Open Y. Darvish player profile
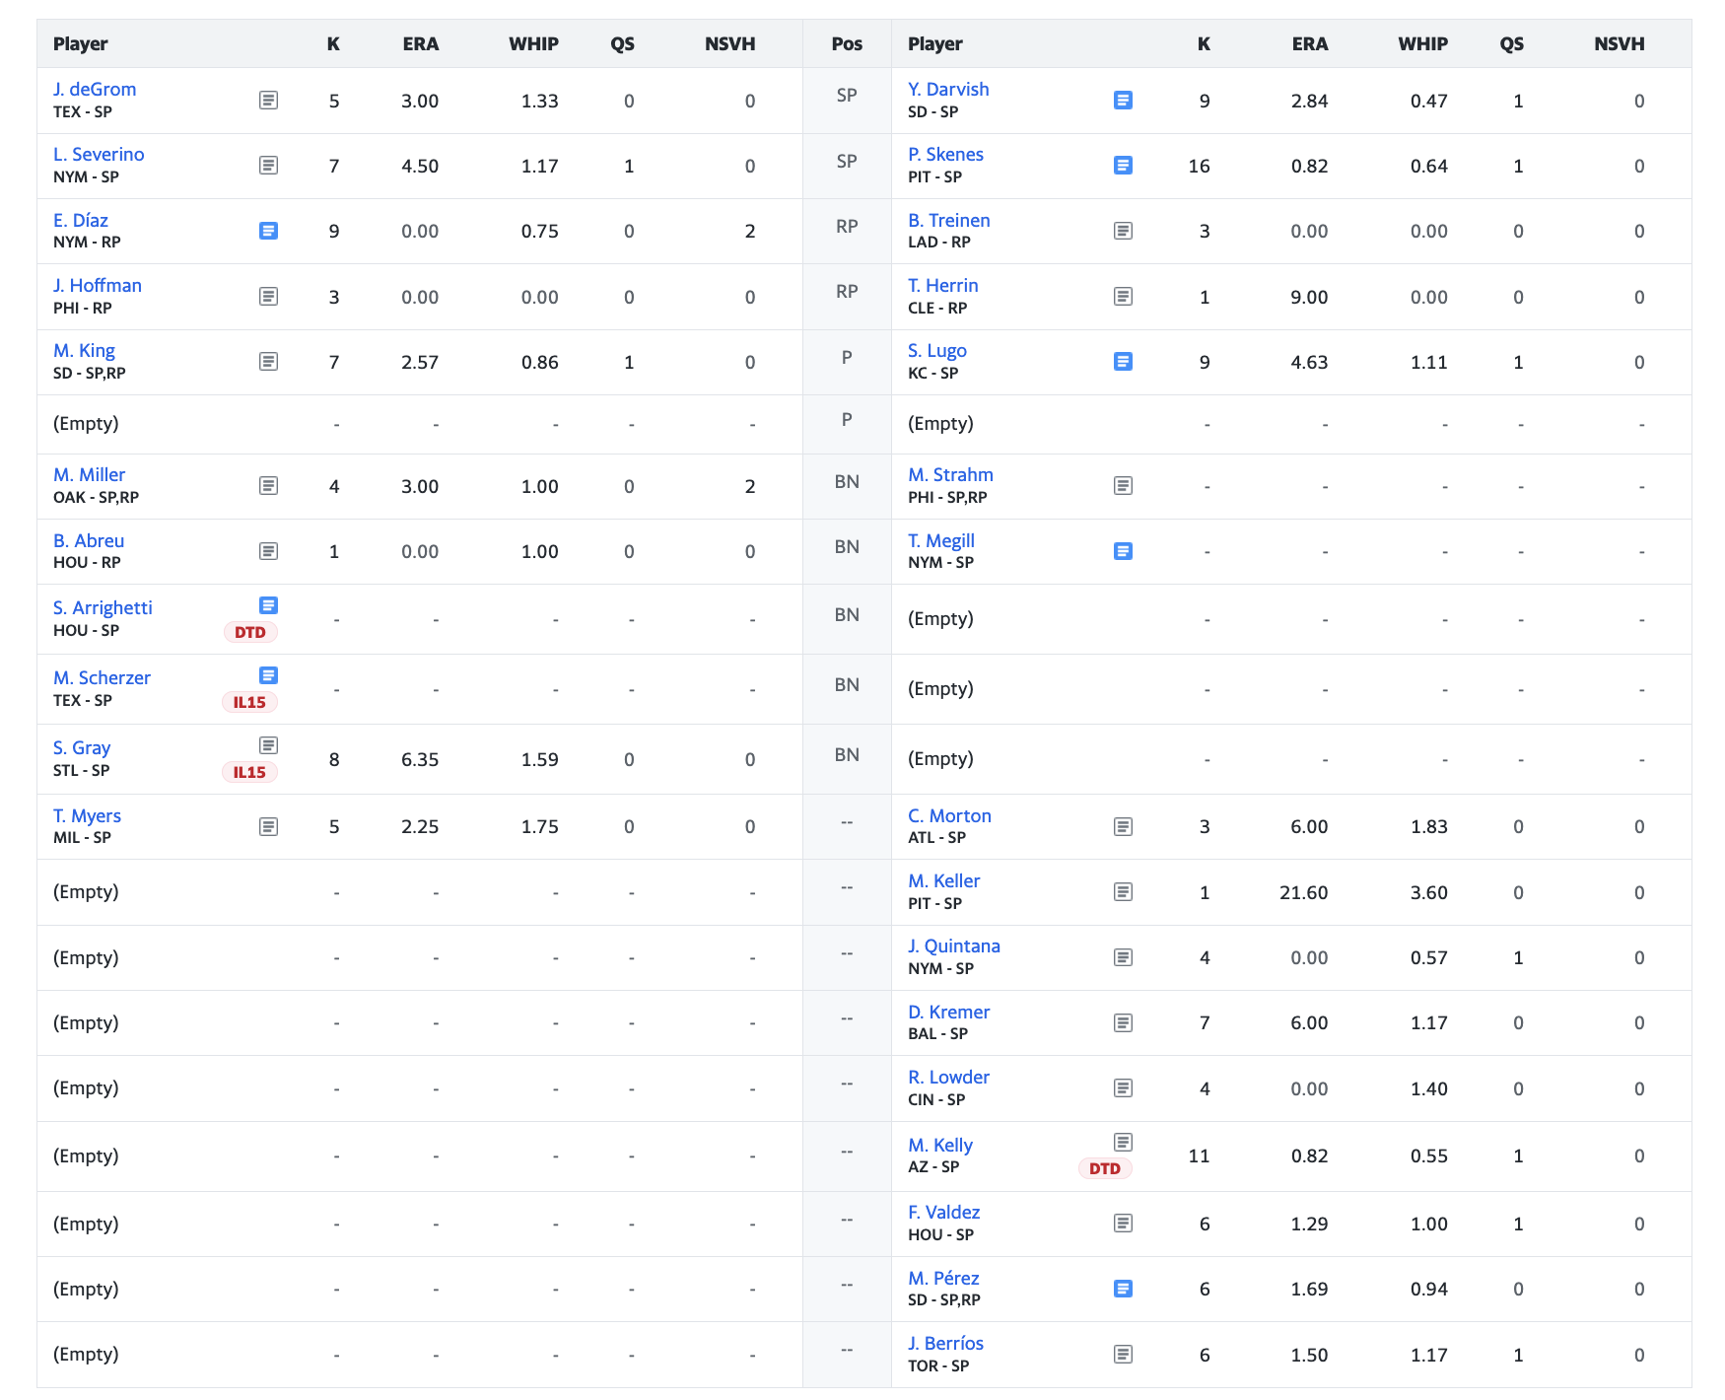This screenshot has height=1400, width=1725. [948, 89]
